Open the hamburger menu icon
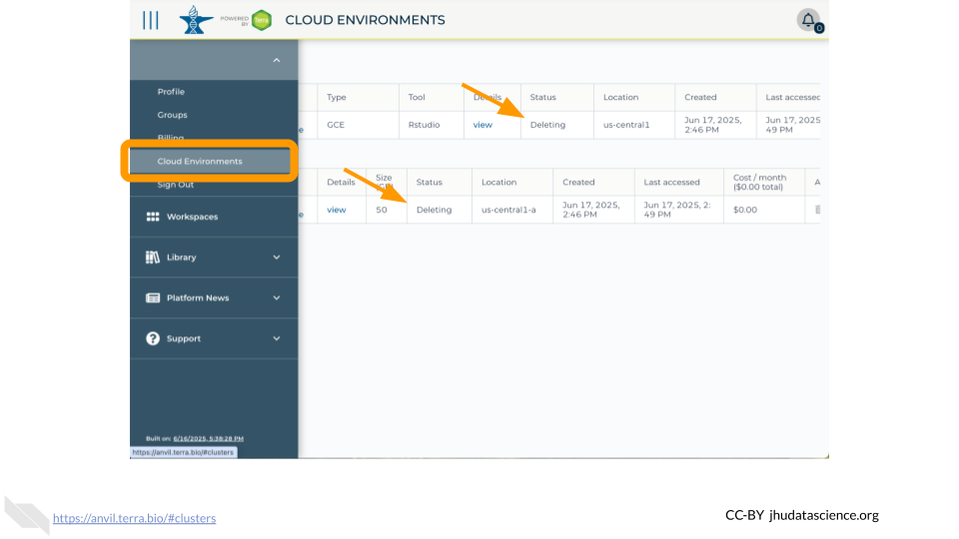This screenshot has width=959, height=539. pos(151,20)
